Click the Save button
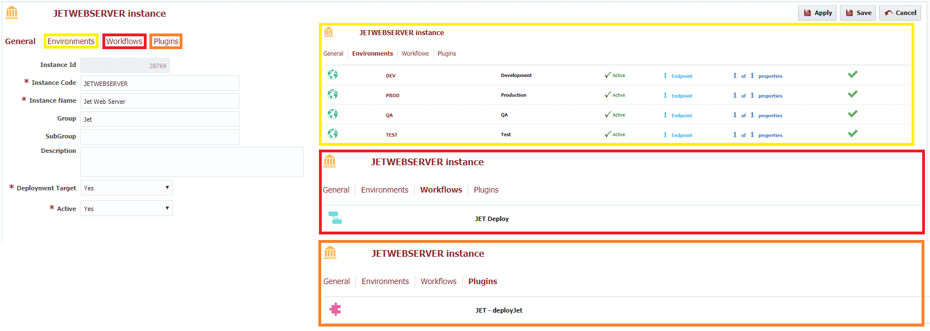This screenshot has height=331, width=930. click(858, 13)
